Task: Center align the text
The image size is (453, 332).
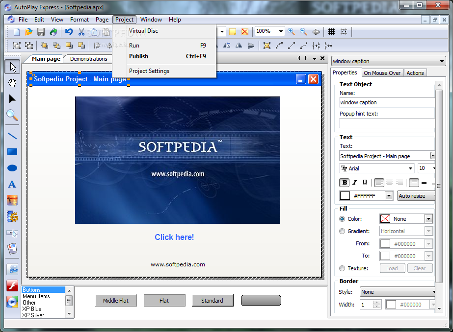Action: tap(389, 183)
